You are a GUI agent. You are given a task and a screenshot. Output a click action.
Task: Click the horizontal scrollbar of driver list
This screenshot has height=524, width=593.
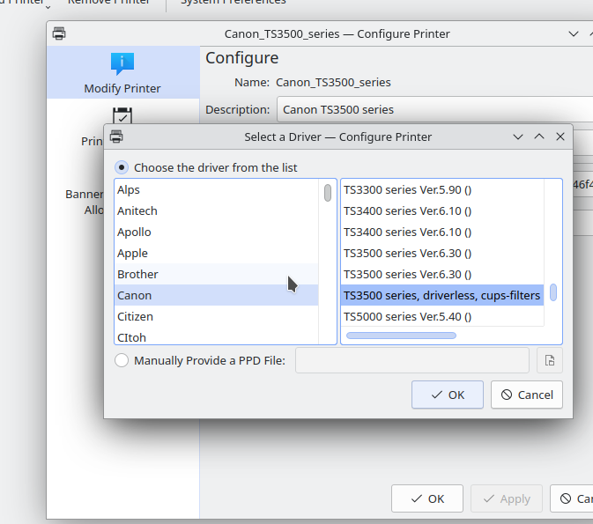tap(402, 336)
